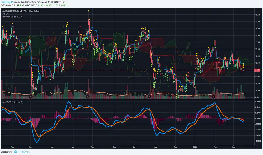Click the 13.00 price axis label
The height and width of the screenshot is (155, 263).
pos(257,49)
